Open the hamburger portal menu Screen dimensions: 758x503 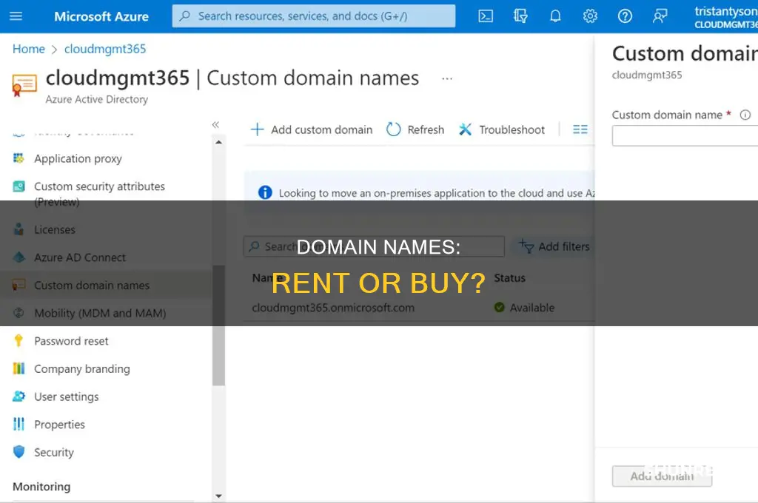(16, 16)
